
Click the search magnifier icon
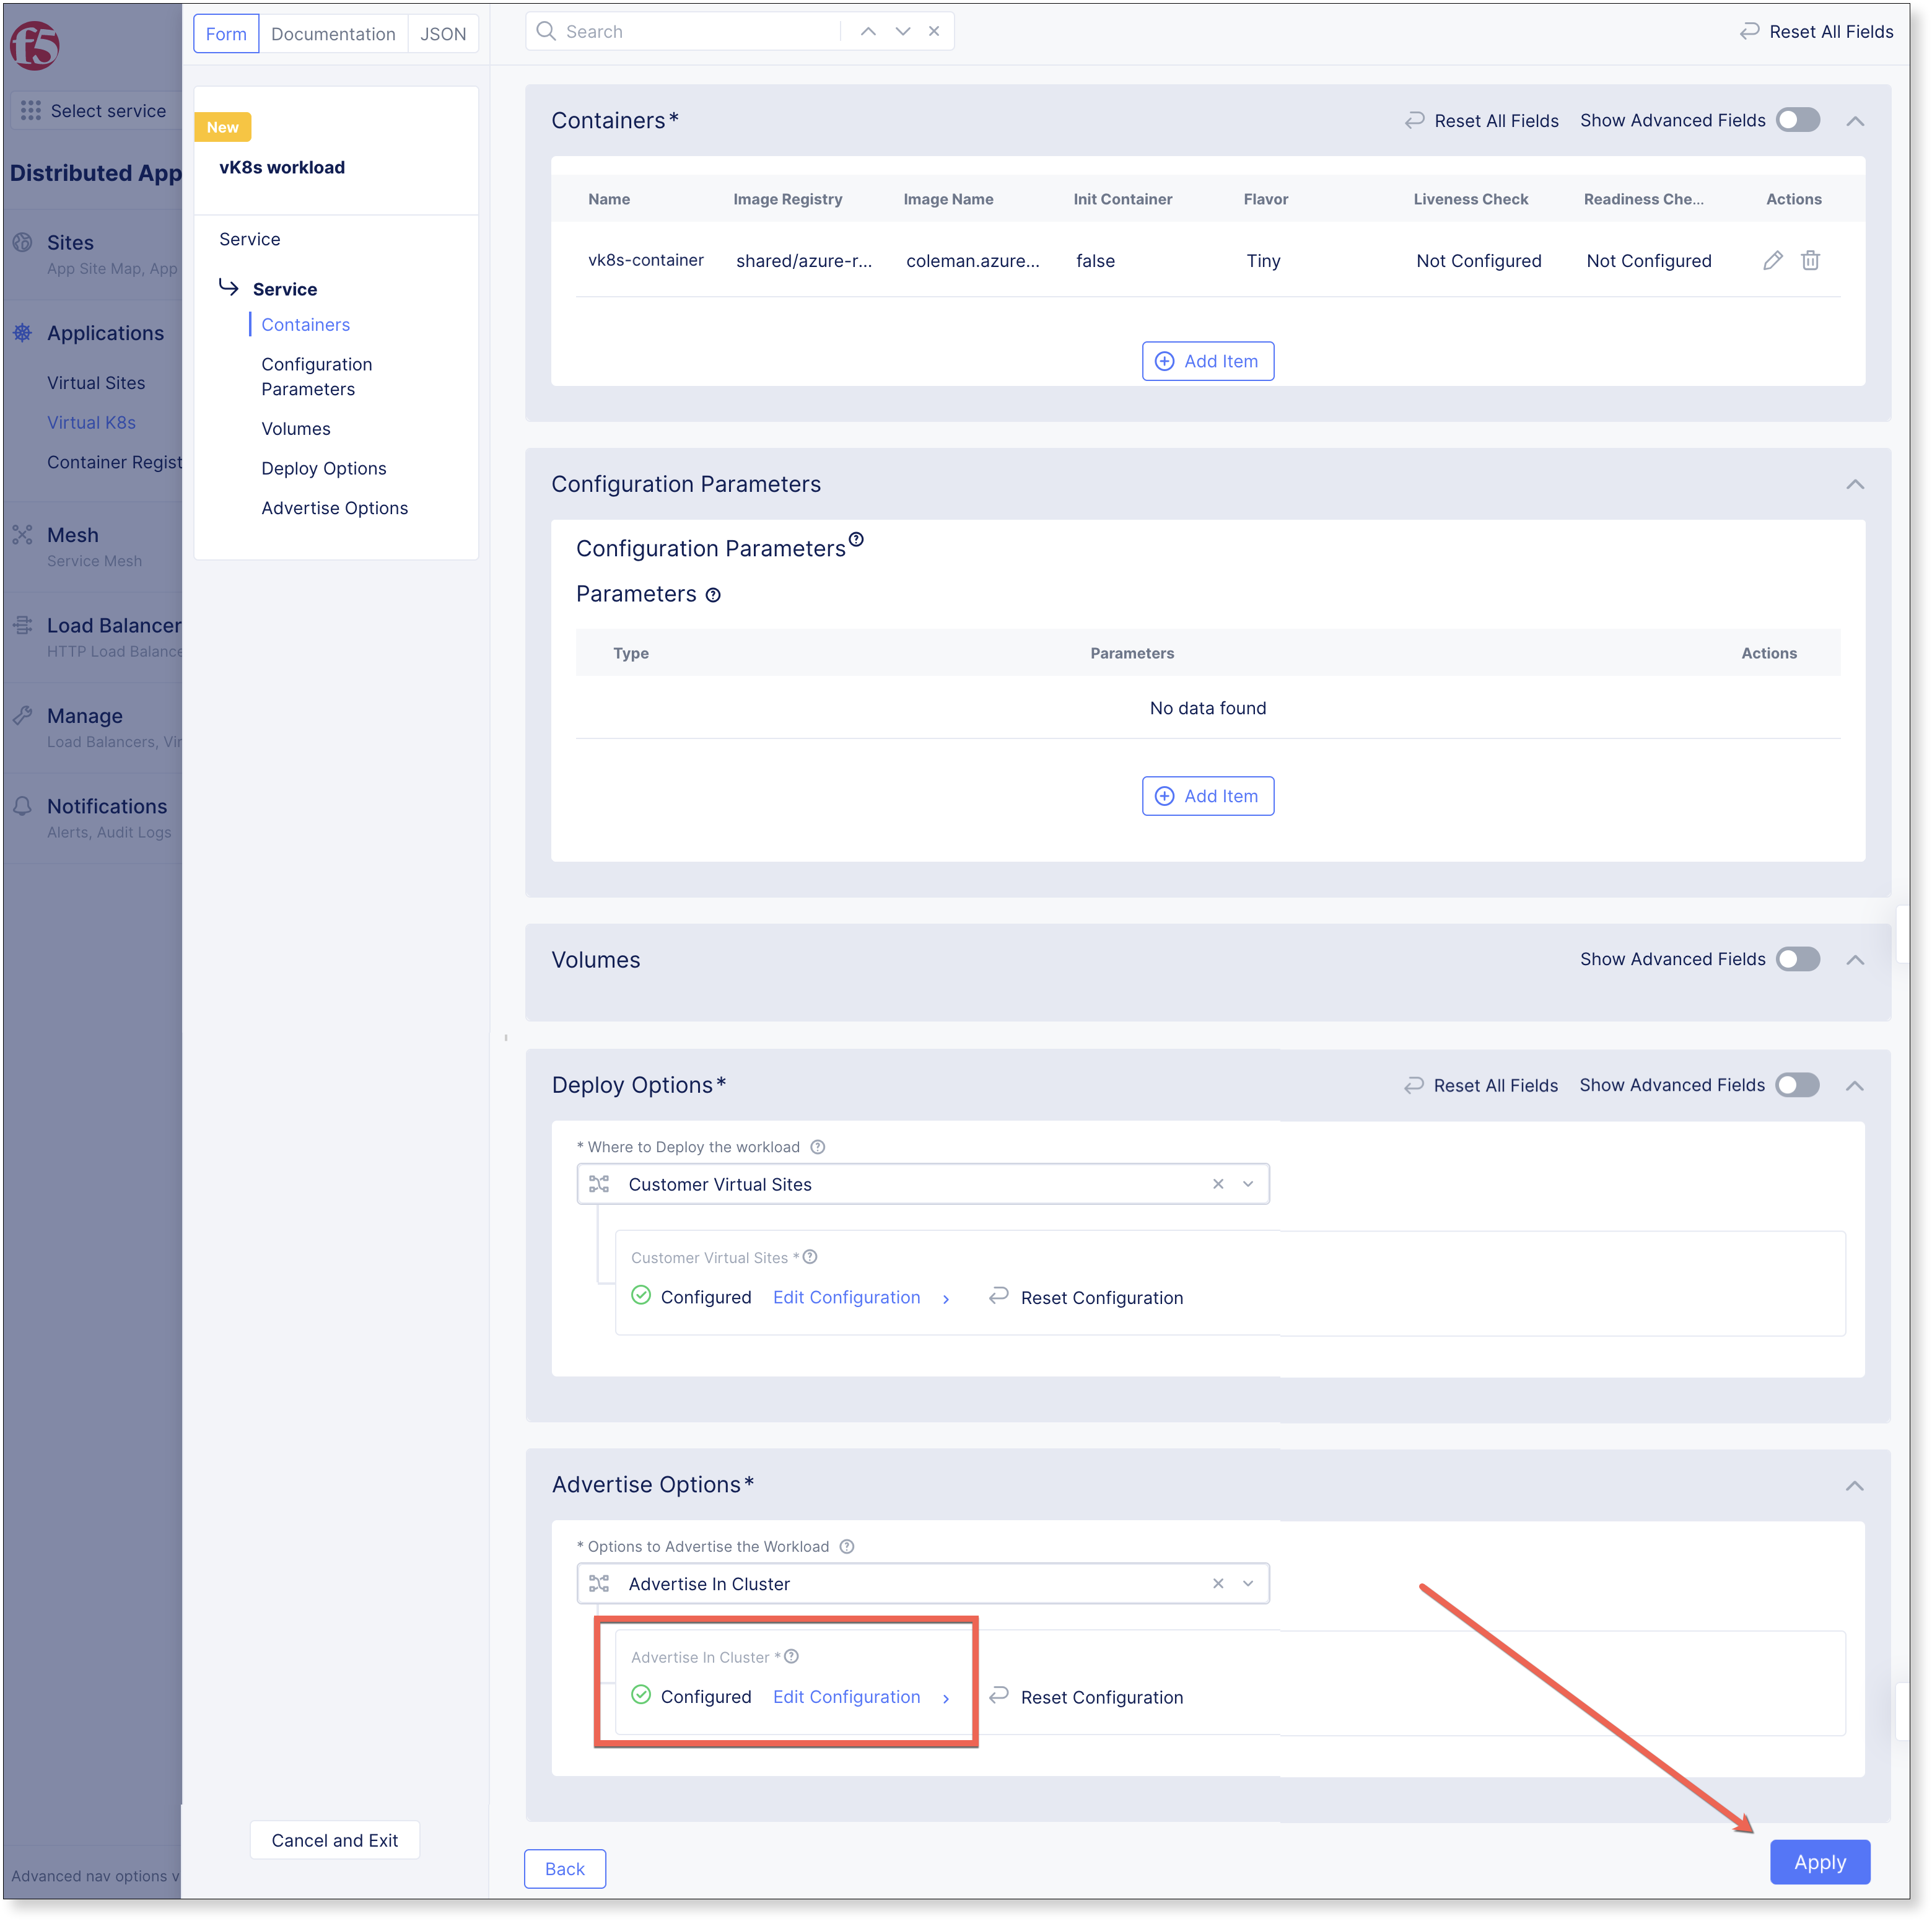[546, 31]
